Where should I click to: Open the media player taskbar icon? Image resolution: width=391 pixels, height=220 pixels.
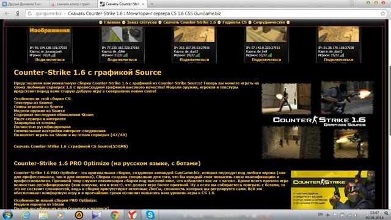(x=61, y=215)
